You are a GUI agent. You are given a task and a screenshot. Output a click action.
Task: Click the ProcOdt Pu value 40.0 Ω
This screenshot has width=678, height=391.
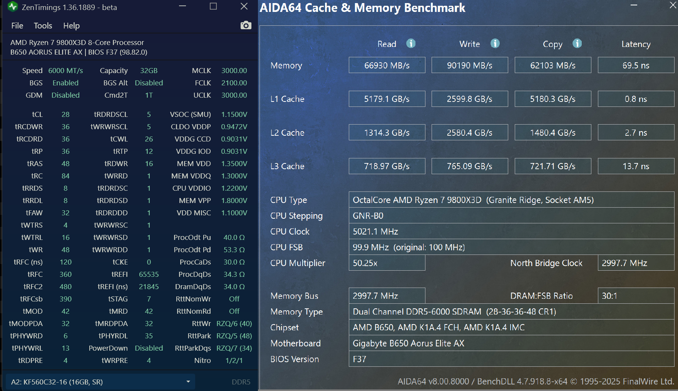coord(234,237)
